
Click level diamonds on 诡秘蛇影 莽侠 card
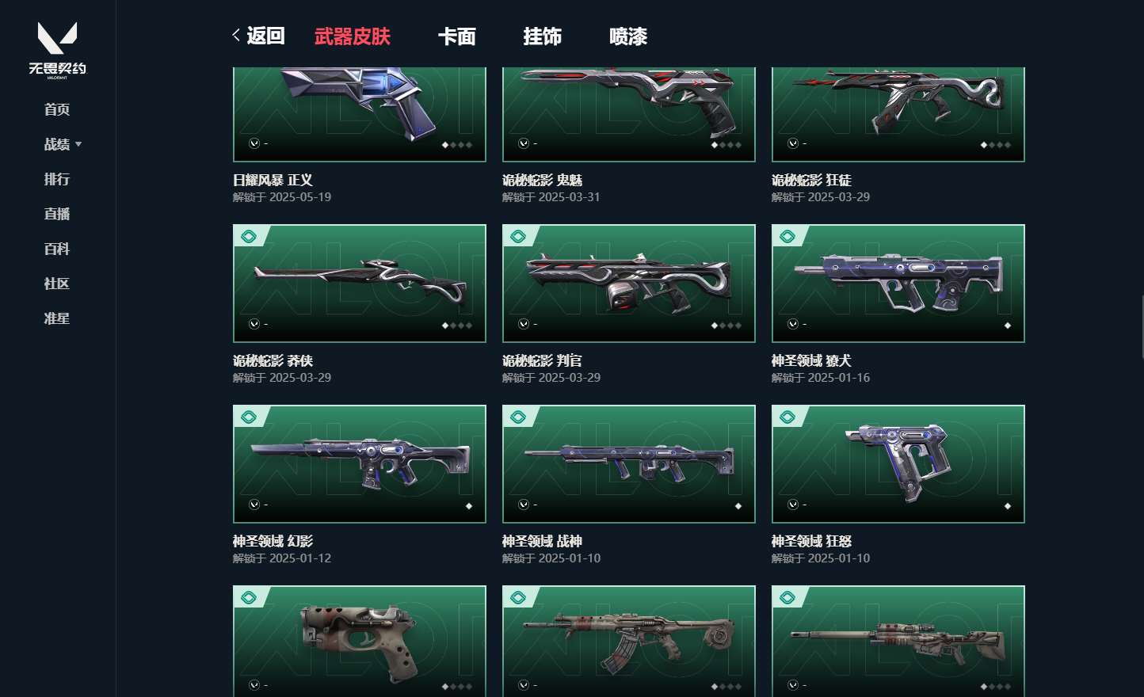[x=457, y=325]
